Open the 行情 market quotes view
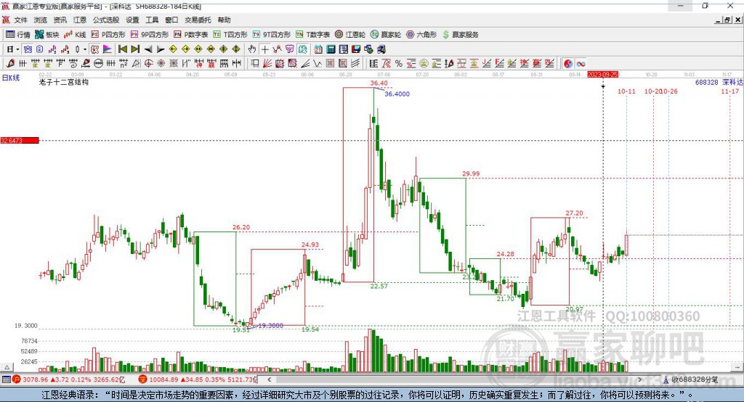744x402 pixels. (18, 35)
